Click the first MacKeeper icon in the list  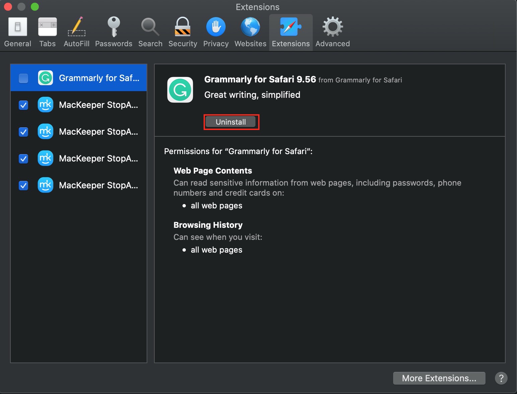[46, 105]
